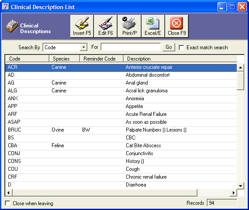
Task: Click the Go search button
Action: click(169, 47)
